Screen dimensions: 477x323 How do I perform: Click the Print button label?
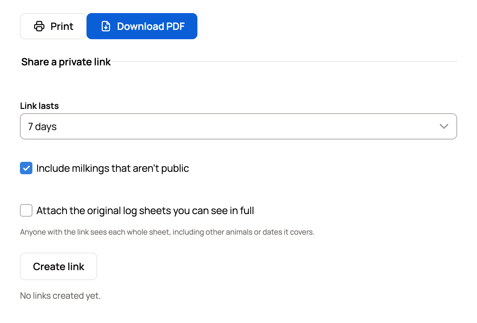tap(62, 26)
